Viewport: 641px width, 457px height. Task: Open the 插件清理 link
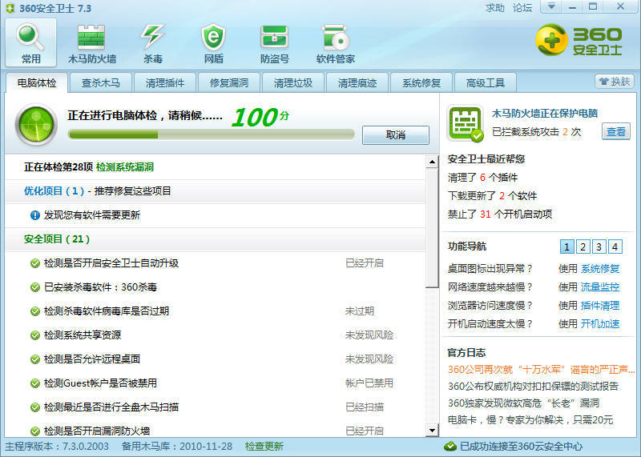[x=600, y=306]
